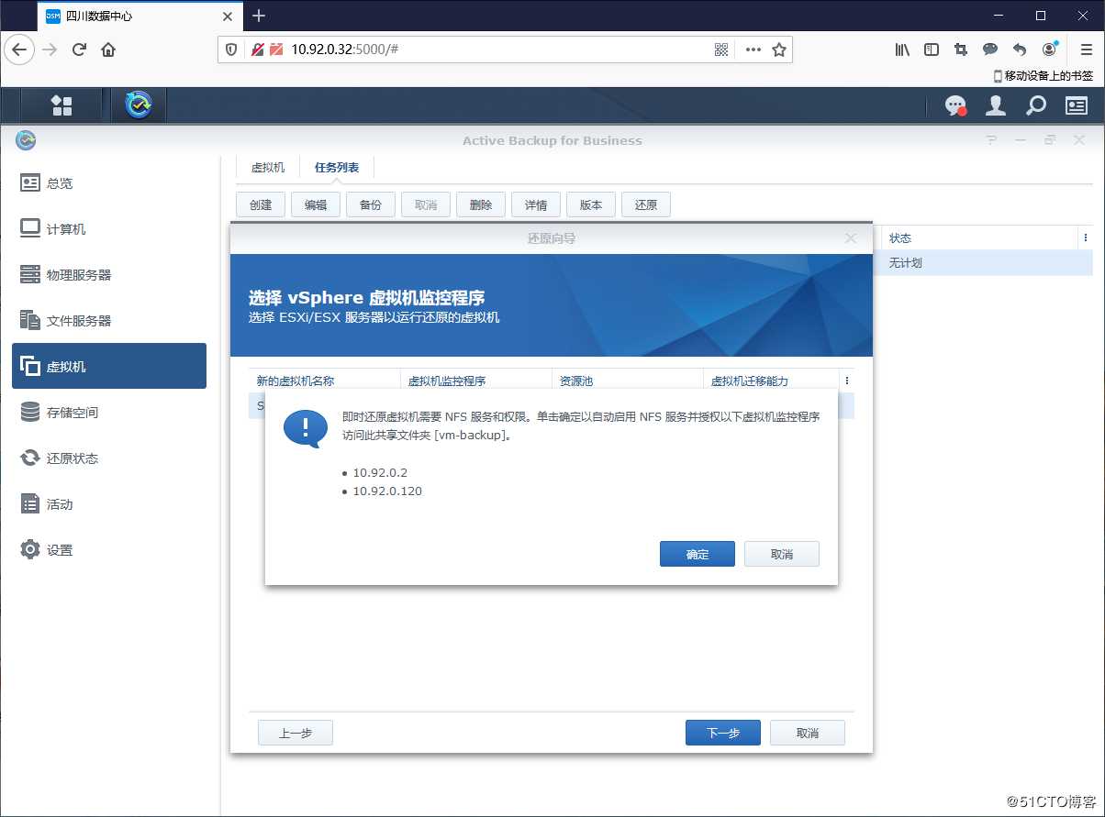Open Firefox library icon
Viewport: 1105px width, 817px height.
tap(902, 50)
